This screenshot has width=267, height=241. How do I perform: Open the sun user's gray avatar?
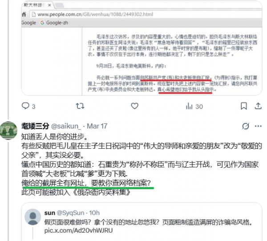tap(33, 217)
